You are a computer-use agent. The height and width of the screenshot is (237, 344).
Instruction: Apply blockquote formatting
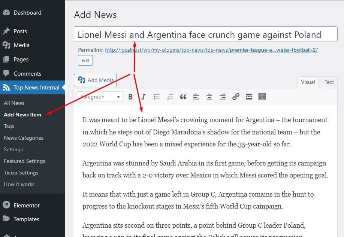[x=183, y=97]
